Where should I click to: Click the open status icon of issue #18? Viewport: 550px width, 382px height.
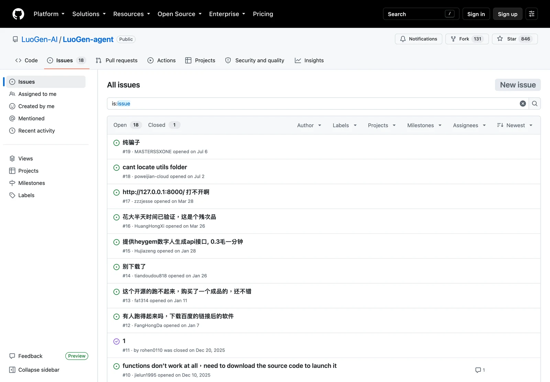117,167
